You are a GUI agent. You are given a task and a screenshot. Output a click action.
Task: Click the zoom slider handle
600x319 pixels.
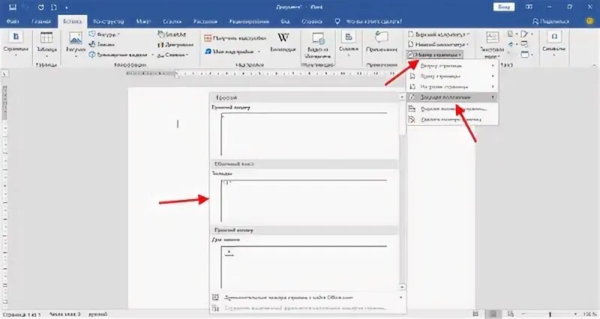pyautogui.click(x=550, y=314)
